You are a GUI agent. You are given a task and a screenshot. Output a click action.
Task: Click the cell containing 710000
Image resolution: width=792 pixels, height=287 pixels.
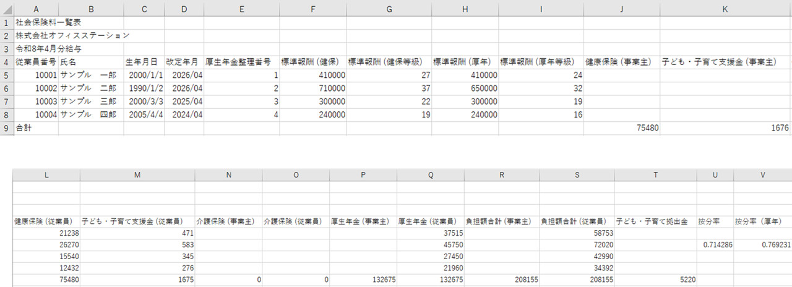(312, 88)
